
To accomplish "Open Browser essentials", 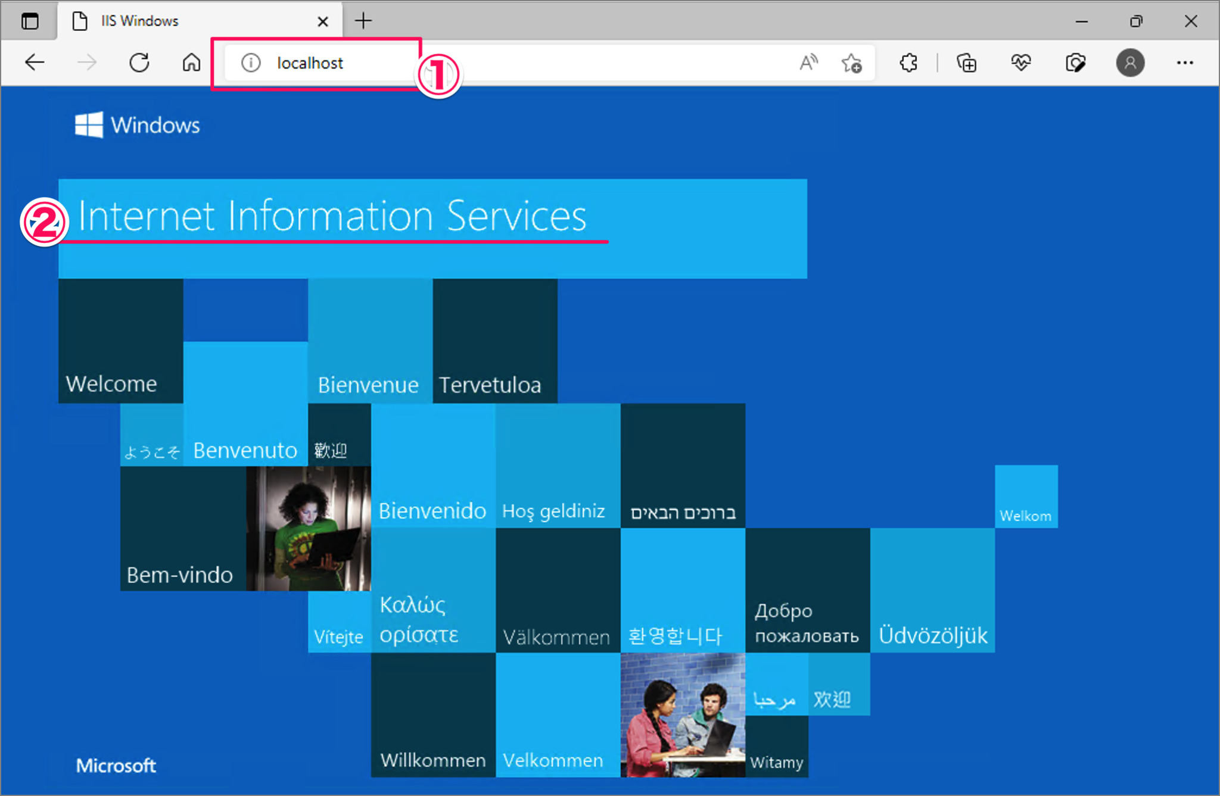I will pos(1020,63).
